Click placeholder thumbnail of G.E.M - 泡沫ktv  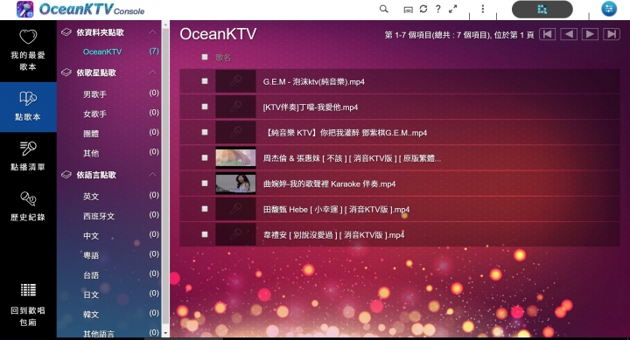(x=235, y=81)
